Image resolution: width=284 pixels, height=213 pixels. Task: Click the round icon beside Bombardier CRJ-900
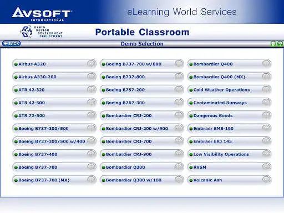[x=179, y=154]
